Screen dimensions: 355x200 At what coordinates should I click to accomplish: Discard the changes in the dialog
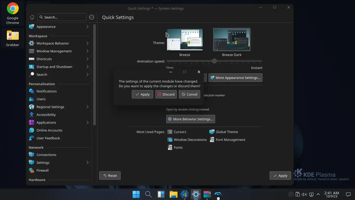166,94
